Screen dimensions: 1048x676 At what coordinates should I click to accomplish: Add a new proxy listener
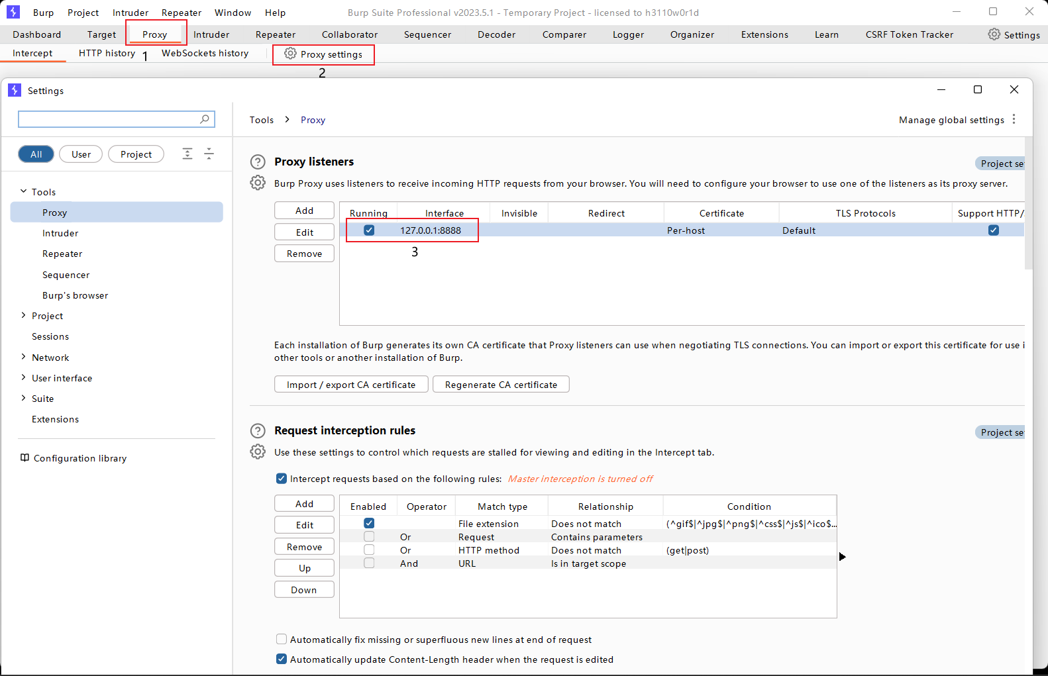click(x=304, y=211)
